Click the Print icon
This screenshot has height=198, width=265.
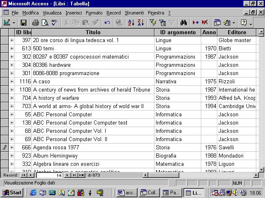(x=36, y=23)
